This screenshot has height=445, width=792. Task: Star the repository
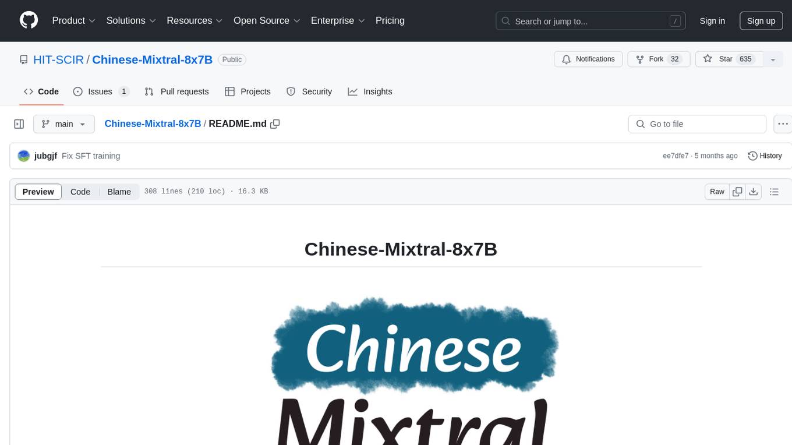point(729,59)
